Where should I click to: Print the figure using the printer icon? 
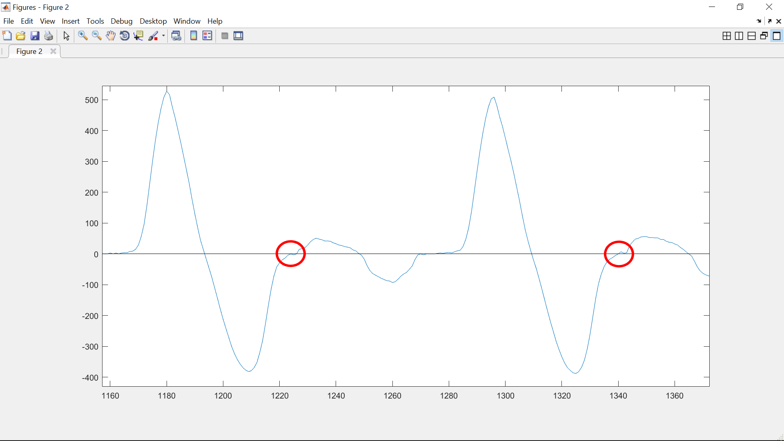coord(49,36)
